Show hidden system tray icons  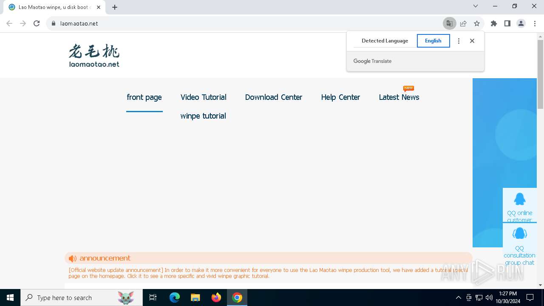(x=458, y=297)
